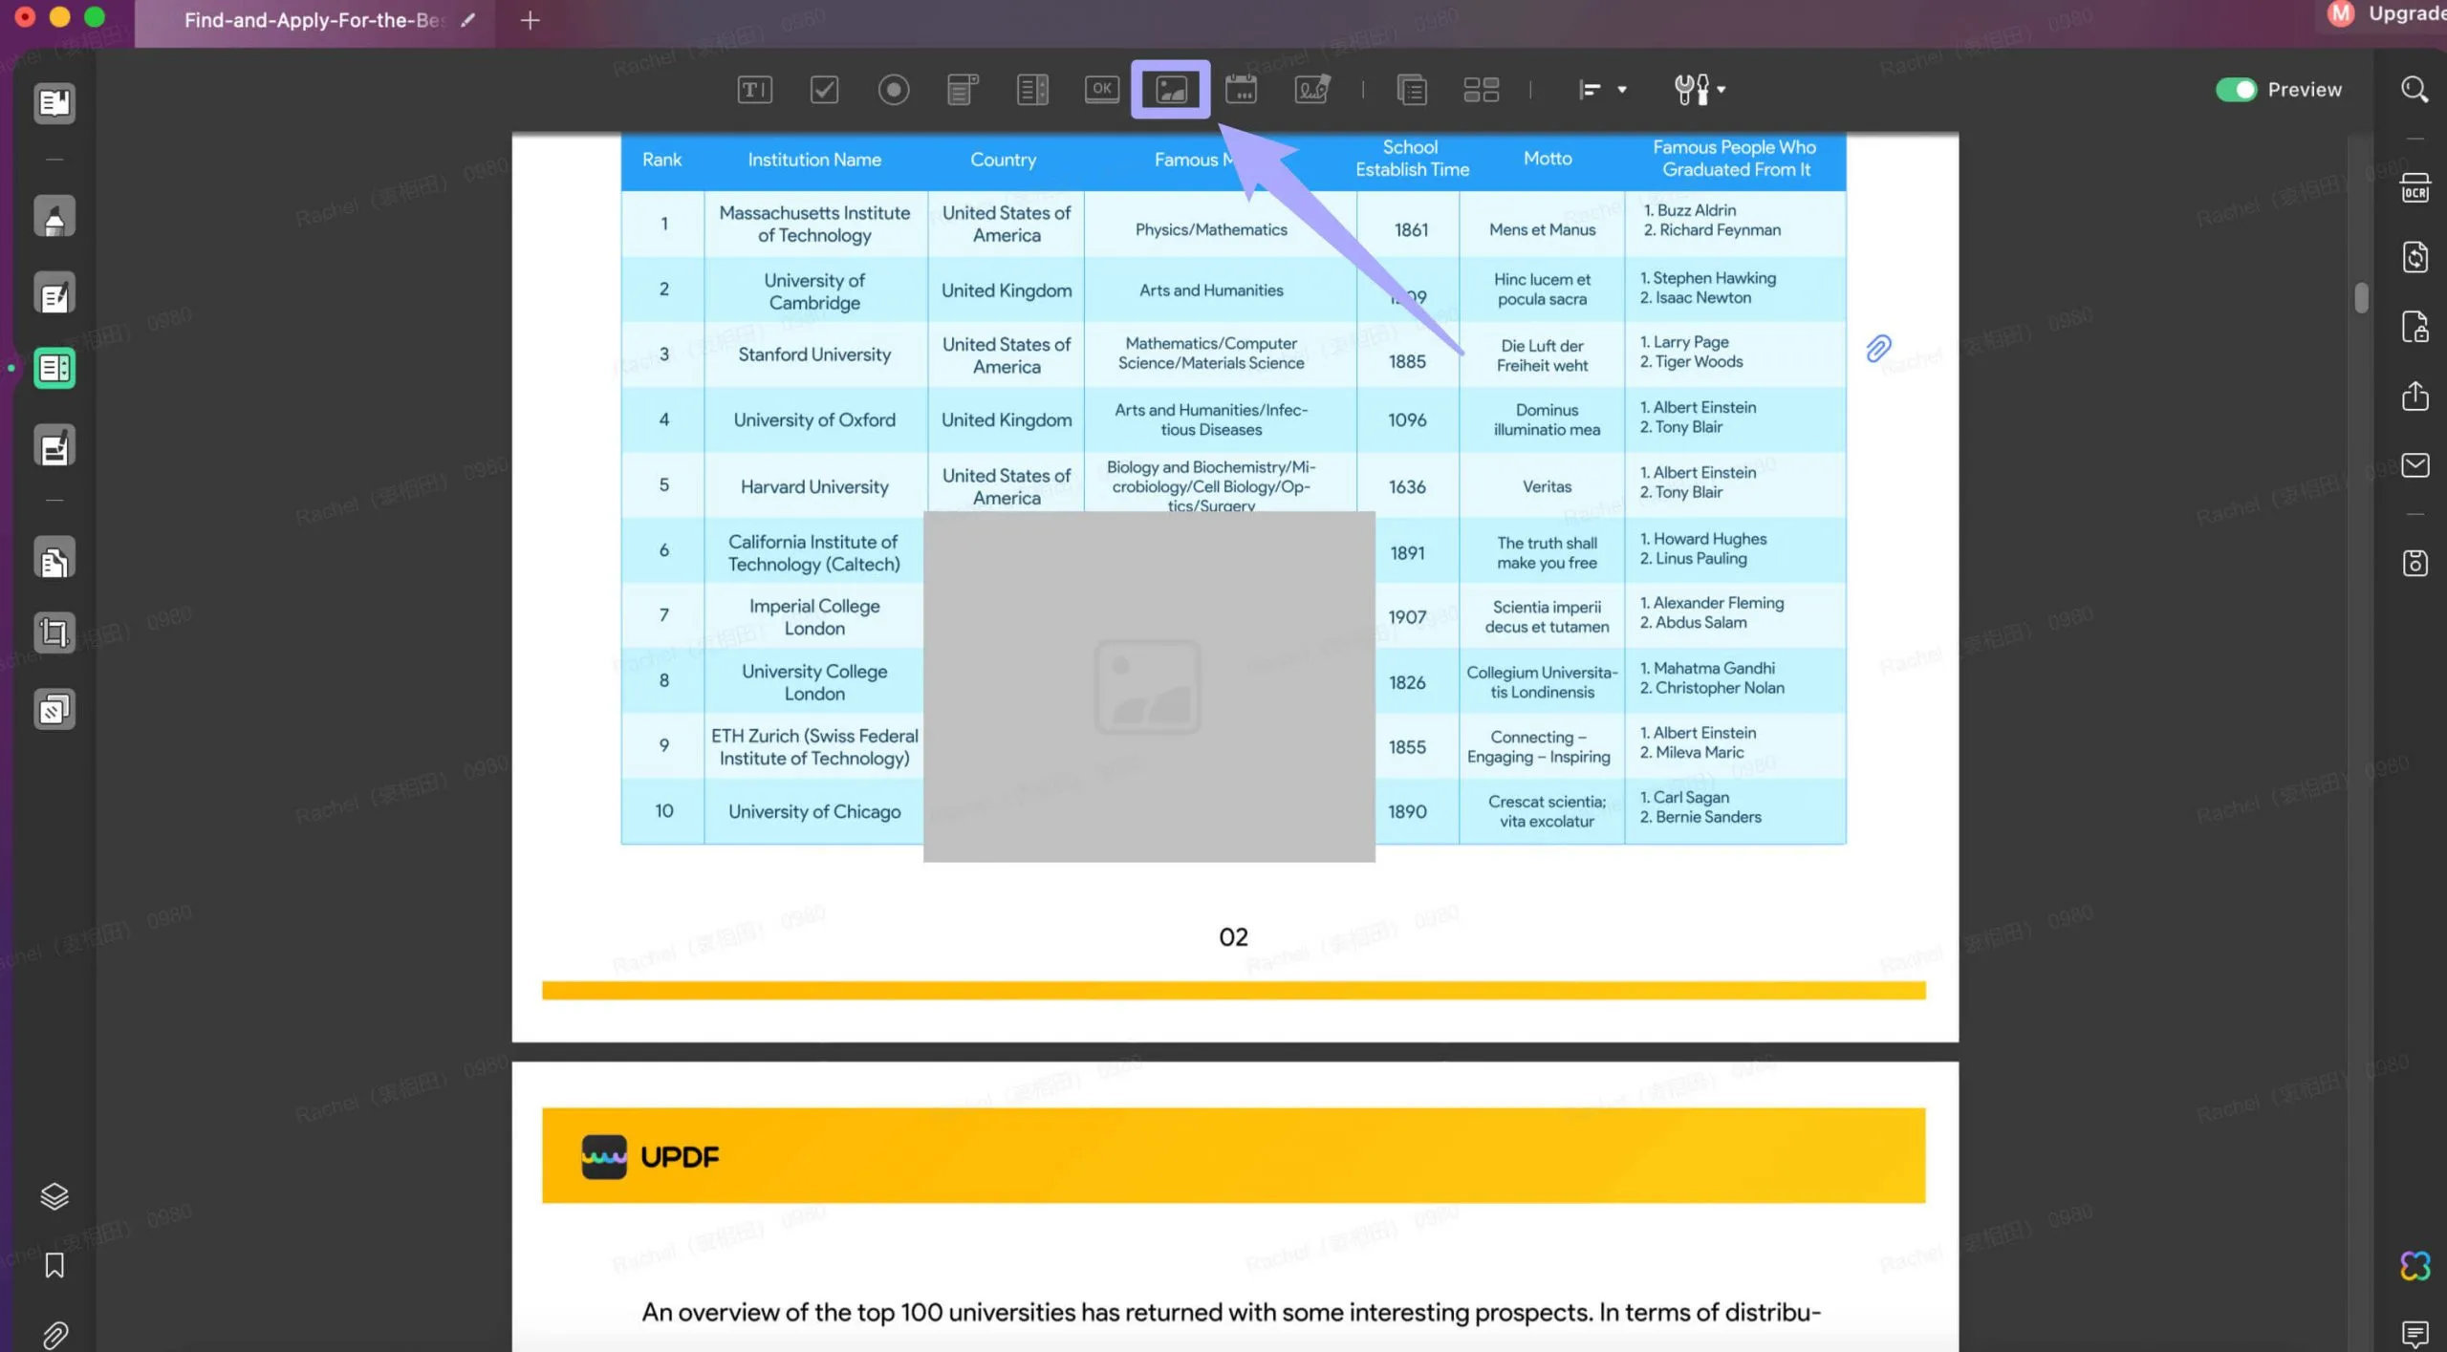This screenshot has height=1352, width=2447.
Task: Open the comments panel icon at bottom right
Action: click(2415, 1334)
